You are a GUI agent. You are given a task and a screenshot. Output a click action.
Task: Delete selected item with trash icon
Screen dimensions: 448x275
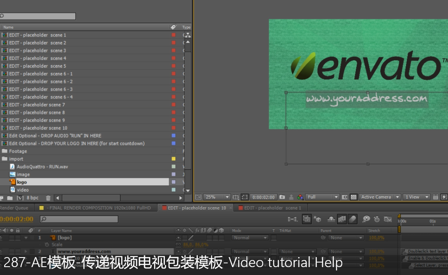click(x=48, y=198)
